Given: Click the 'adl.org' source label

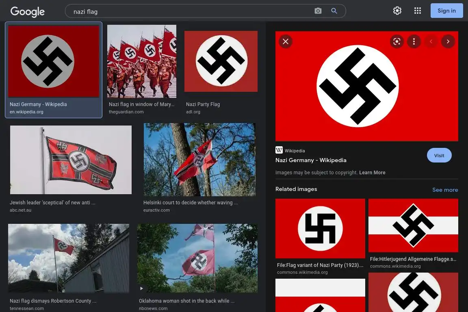Looking at the screenshot, I should (193, 112).
